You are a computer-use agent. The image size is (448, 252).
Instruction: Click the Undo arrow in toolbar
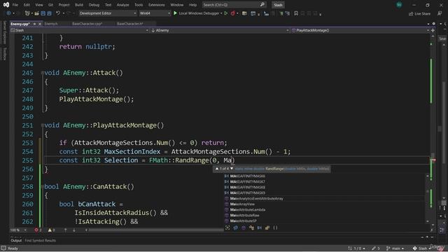tap(58, 13)
